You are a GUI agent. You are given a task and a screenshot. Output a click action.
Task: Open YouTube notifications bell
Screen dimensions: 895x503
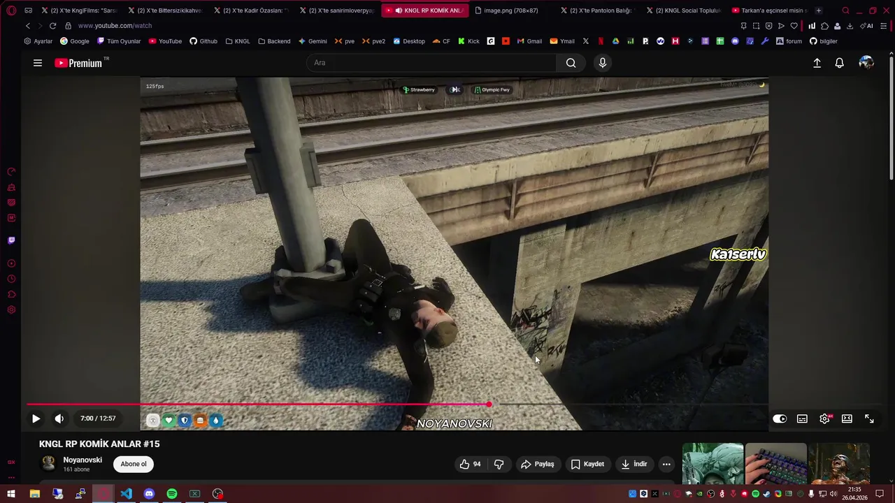point(840,63)
